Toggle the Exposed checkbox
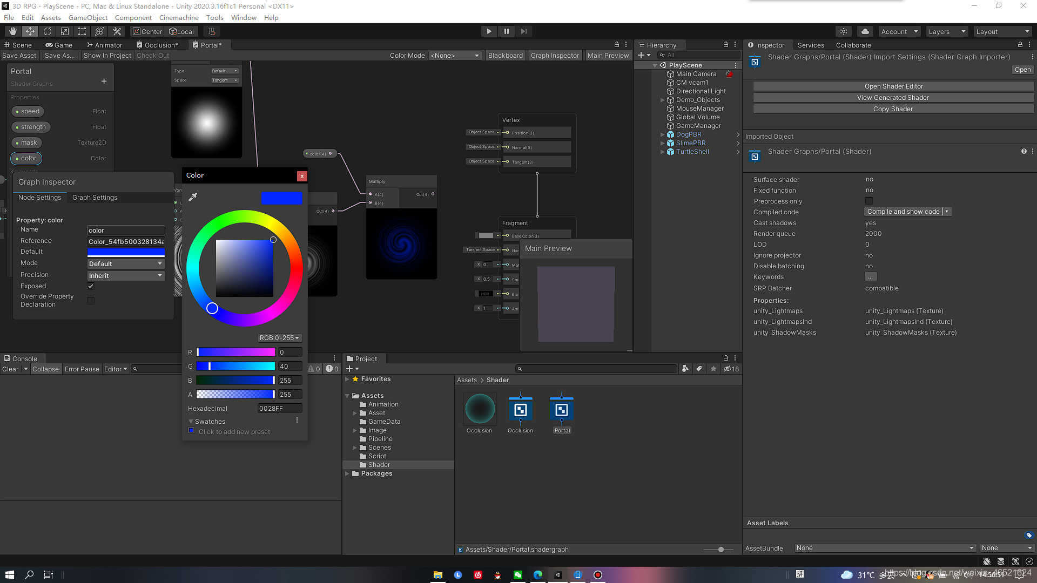1037x583 pixels. (x=91, y=286)
